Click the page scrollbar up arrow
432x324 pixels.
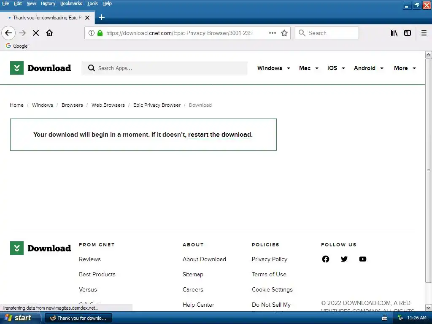(x=428, y=54)
